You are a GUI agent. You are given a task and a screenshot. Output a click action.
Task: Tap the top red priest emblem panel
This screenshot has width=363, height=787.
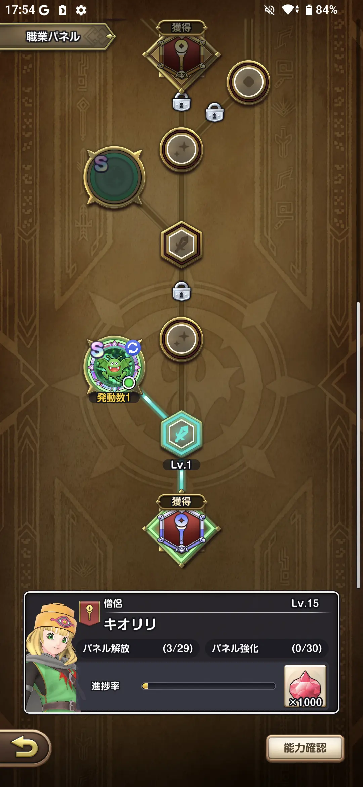[182, 55]
